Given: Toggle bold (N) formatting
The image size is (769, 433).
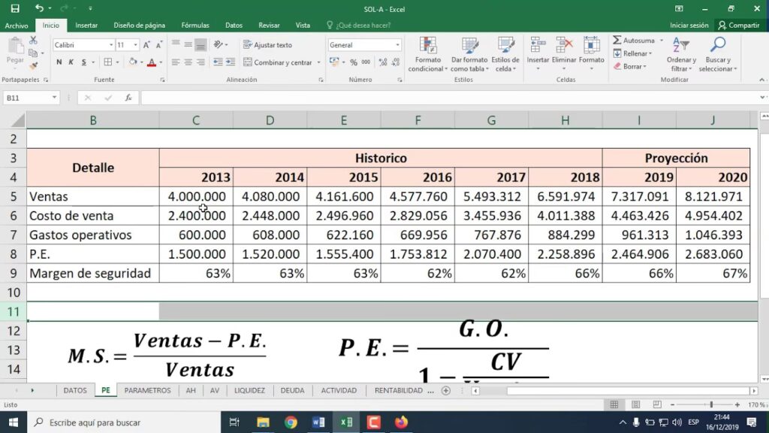Looking at the screenshot, I should [59, 62].
